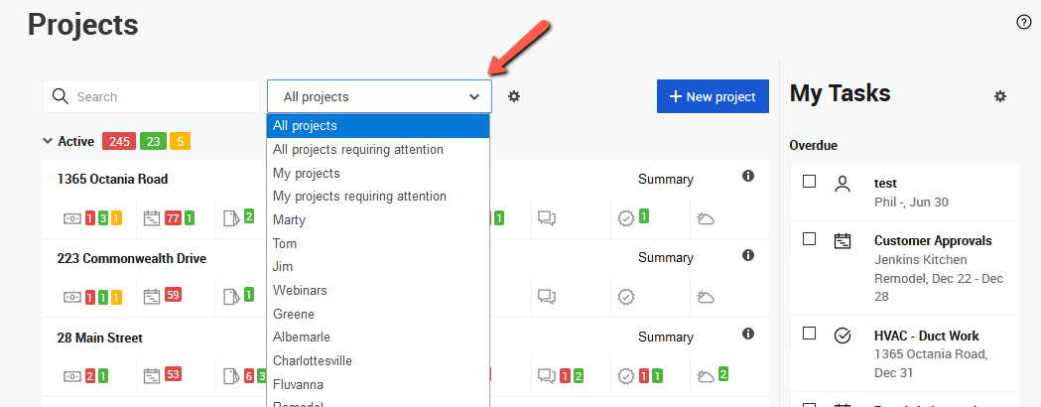Pick 'Charlottesville' filter option
Screen dimensions: 1041x407
[x=313, y=360]
